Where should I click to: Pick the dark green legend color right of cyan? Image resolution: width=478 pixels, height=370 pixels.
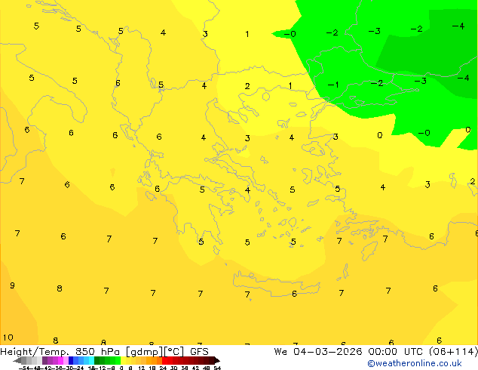(97, 360)
